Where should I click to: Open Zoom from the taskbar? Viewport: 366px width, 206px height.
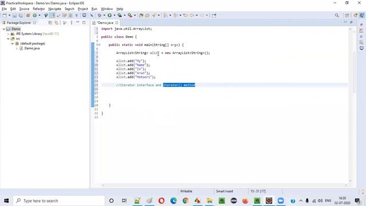281,201
